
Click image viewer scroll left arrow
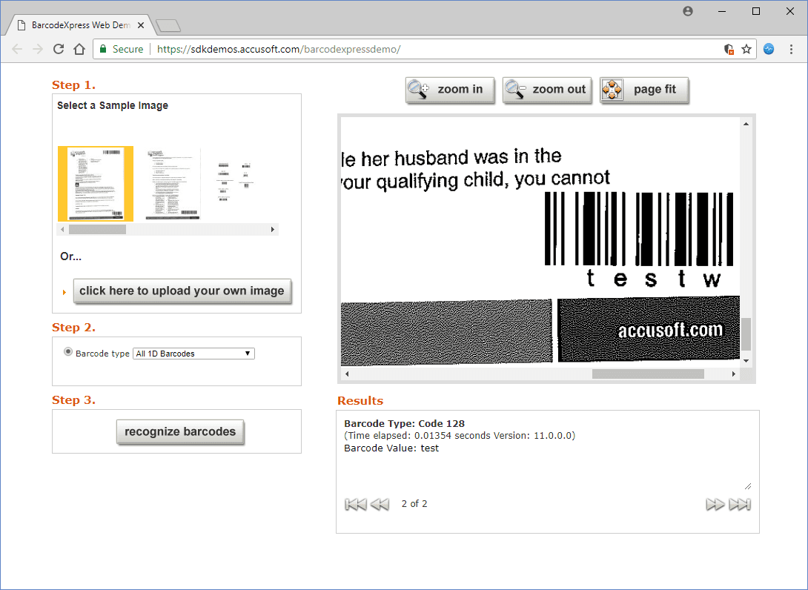347,374
